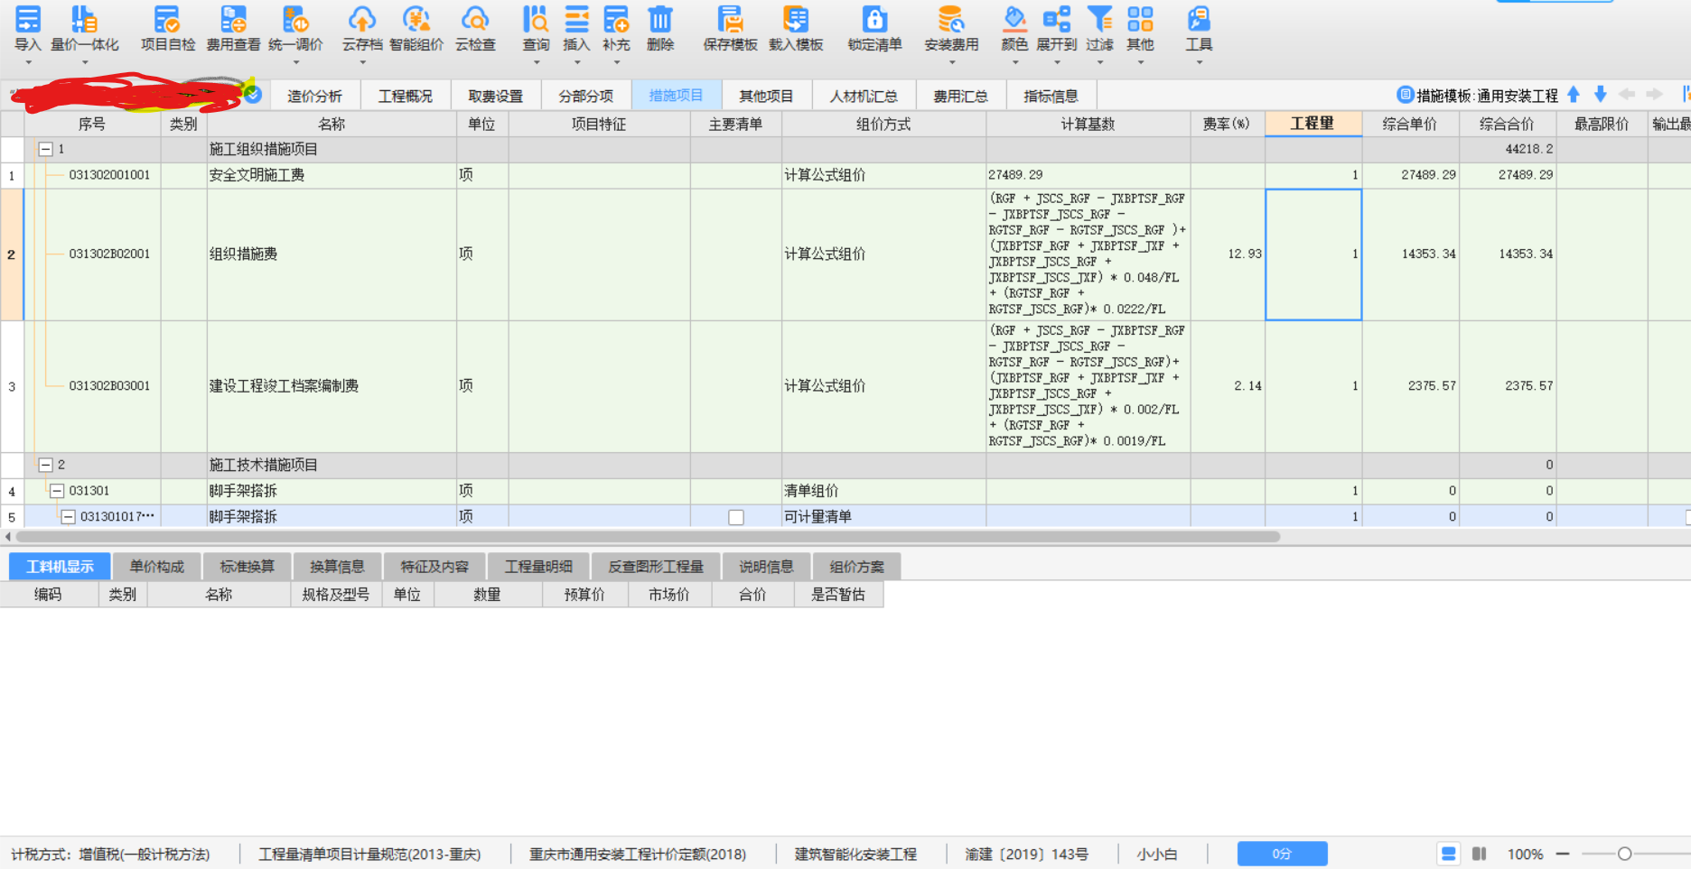Image resolution: width=1691 pixels, height=869 pixels.
Task: Open dropdown arrow under 安装费用
Action: [x=951, y=62]
